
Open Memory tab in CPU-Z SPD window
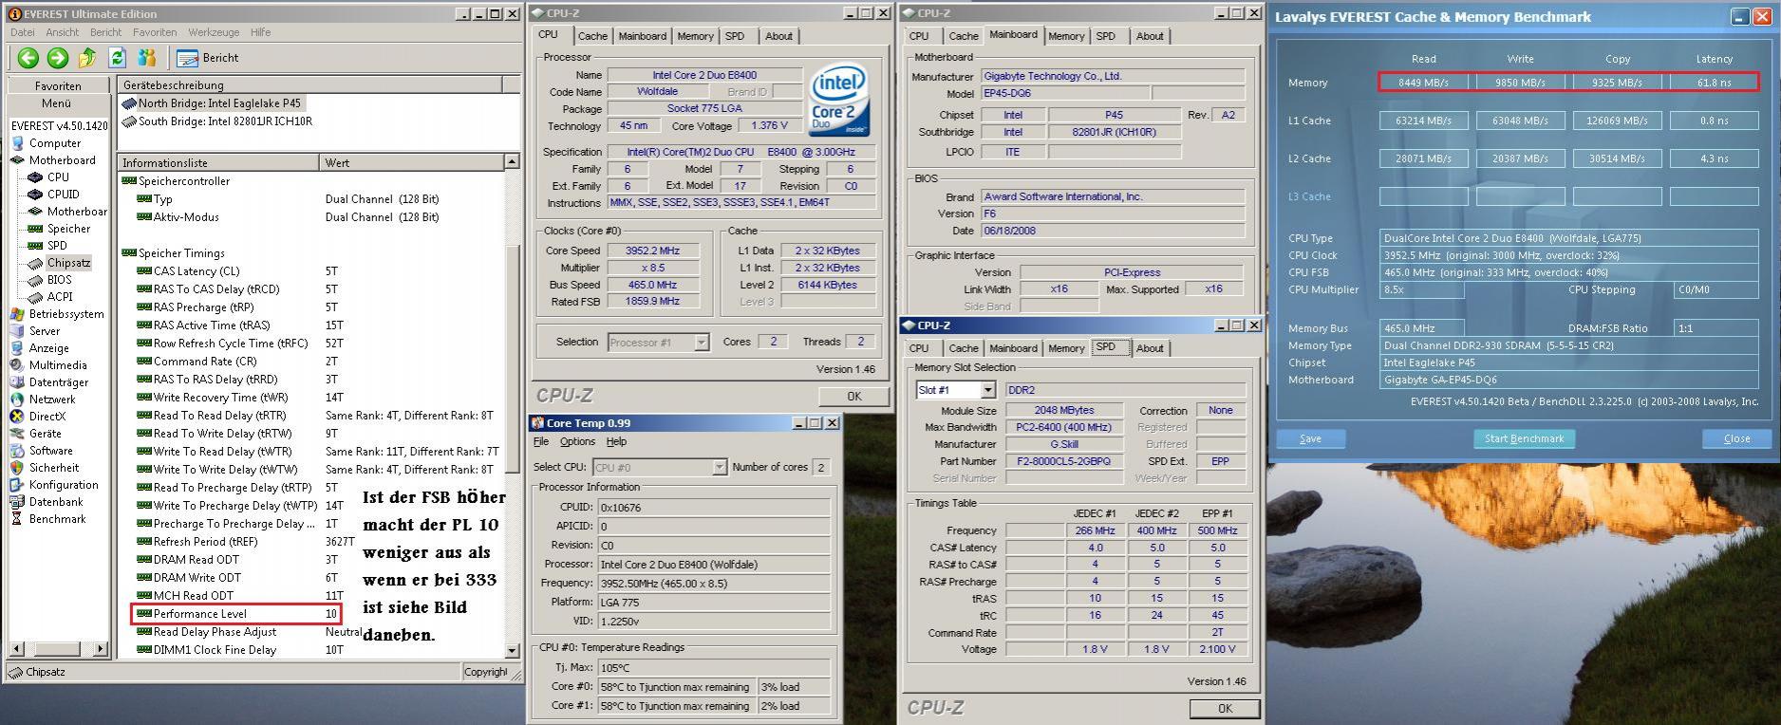coord(1066,348)
